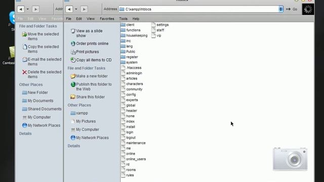
Task: Click Order prints online
Action: [90, 43]
